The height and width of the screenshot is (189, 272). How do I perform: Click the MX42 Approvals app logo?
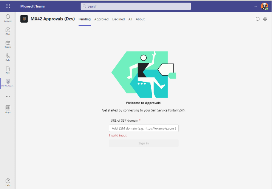[x=24, y=19]
